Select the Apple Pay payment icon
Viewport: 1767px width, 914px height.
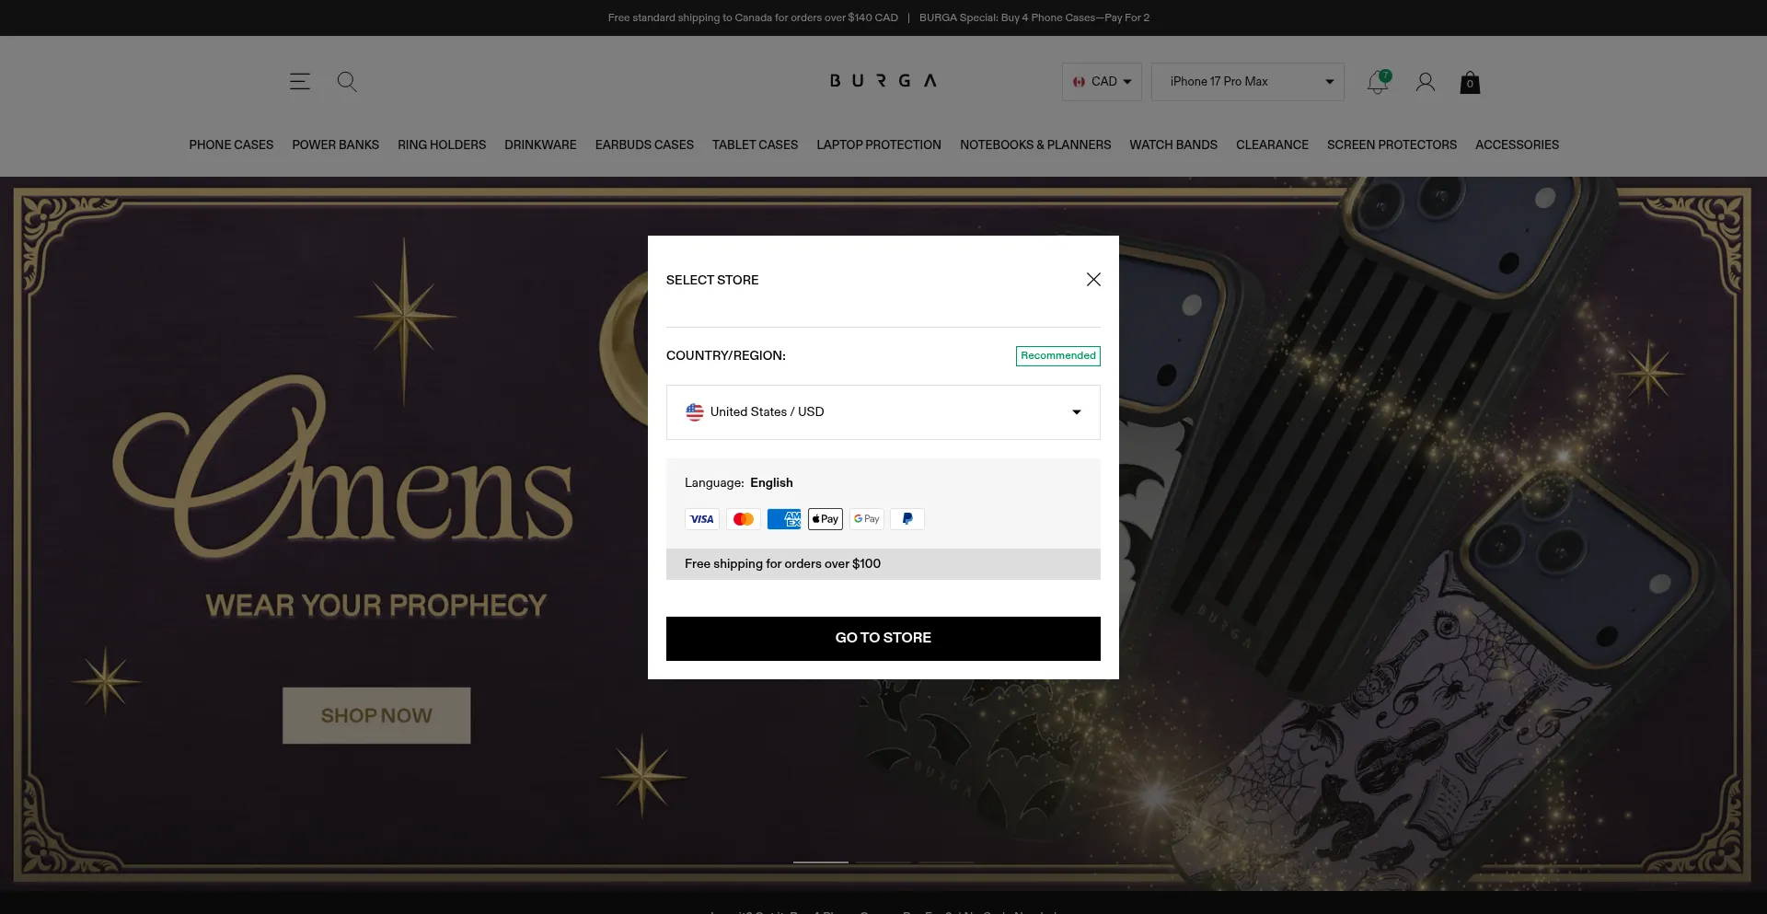pyautogui.click(x=826, y=519)
